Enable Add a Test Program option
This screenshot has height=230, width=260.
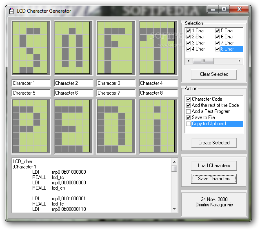(x=188, y=111)
